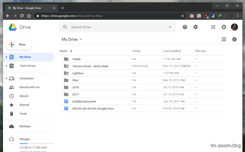Click the Owner column header
The height and width of the screenshot is (152, 245).
(x=136, y=51)
